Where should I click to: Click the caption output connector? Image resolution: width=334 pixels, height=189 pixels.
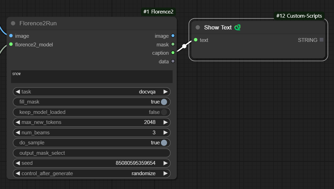coord(173,53)
